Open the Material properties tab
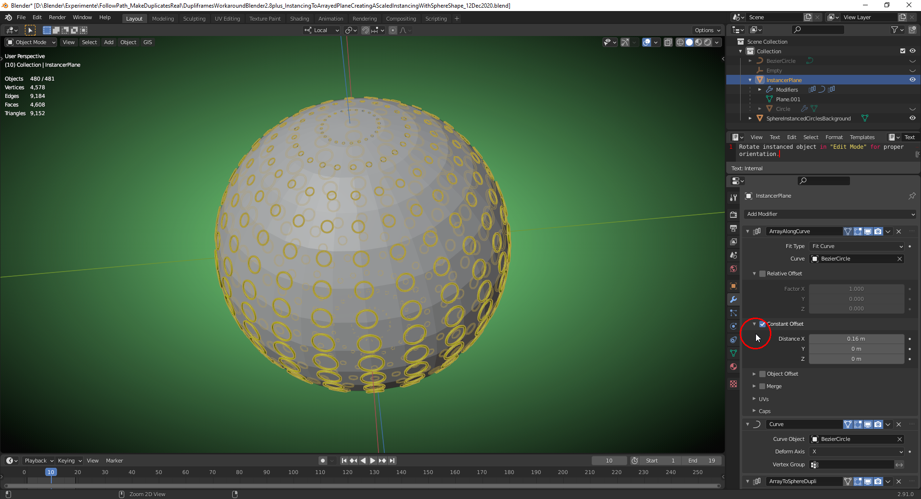 point(733,367)
